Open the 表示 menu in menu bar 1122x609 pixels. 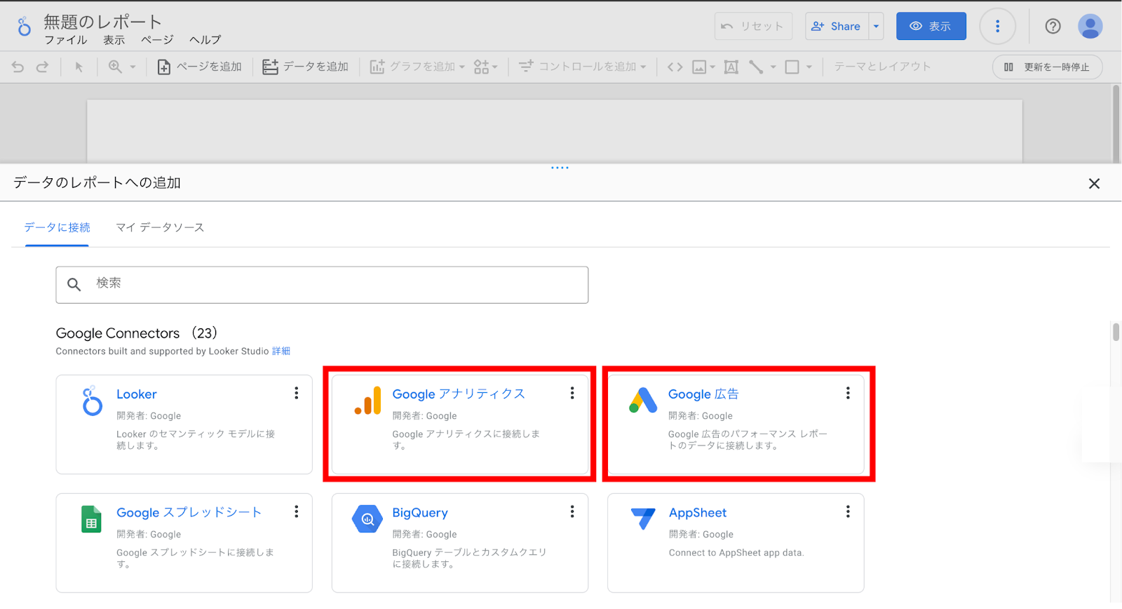(114, 40)
